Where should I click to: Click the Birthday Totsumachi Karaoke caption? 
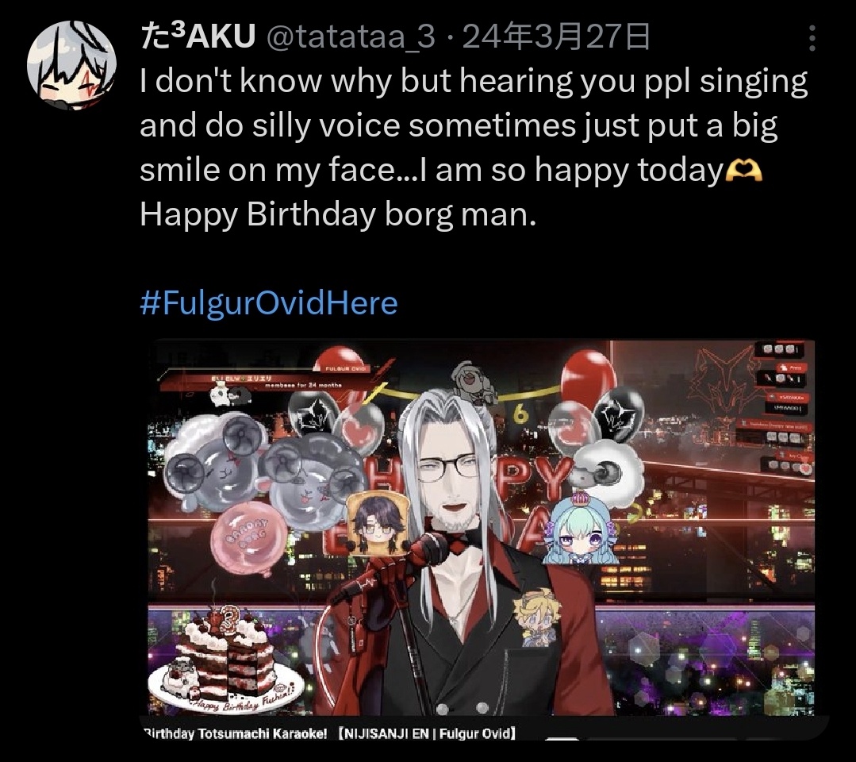[x=328, y=733]
